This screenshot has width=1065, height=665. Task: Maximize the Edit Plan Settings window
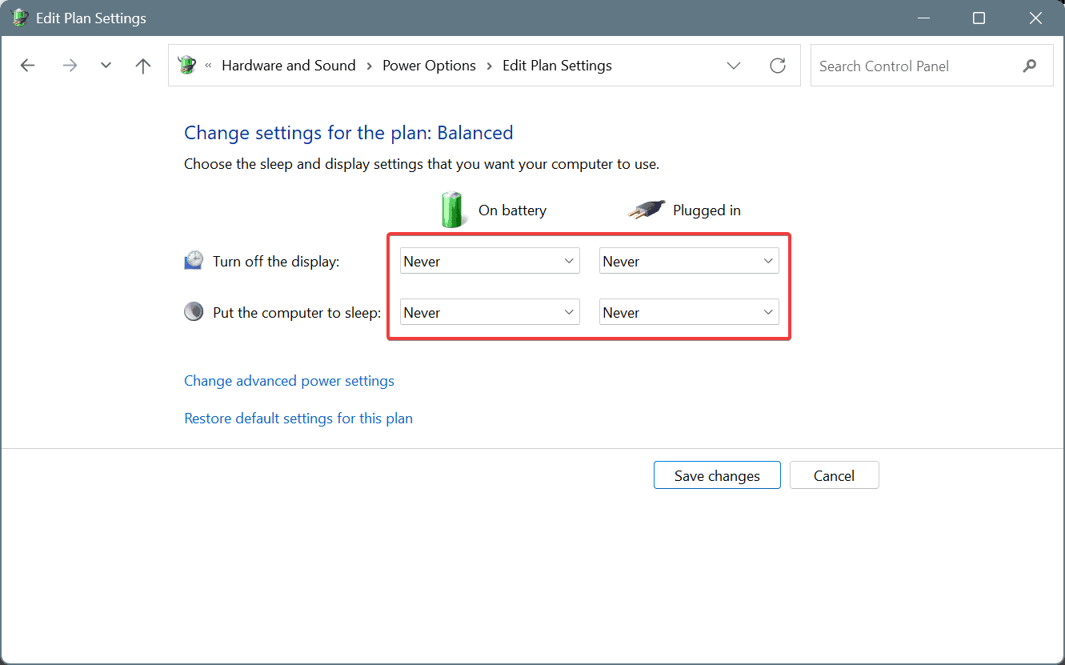tap(979, 18)
